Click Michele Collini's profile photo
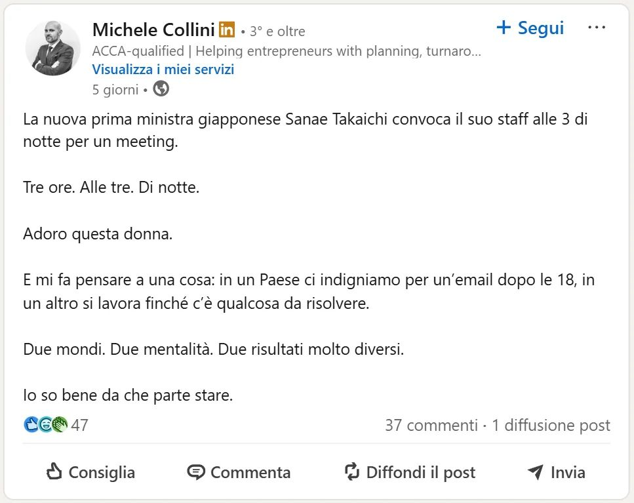Viewport: 634px width, 503px height. (52, 48)
